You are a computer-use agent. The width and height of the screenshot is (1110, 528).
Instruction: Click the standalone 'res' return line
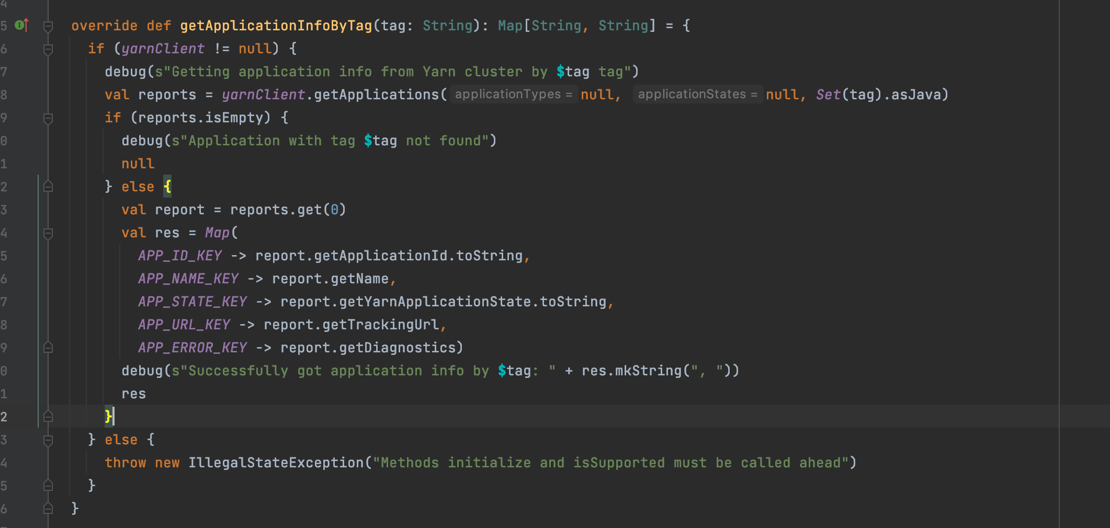click(133, 394)
